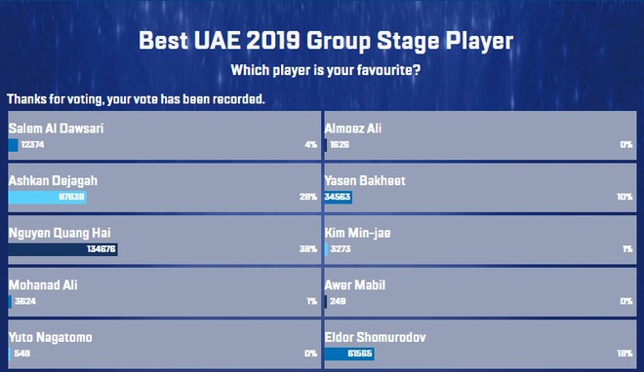The height and width of the screenshot is (372, 644).
Task: Click the 'Thanks for voting' confirmation message
Action: pyautogui.click(x=136, y=99)
